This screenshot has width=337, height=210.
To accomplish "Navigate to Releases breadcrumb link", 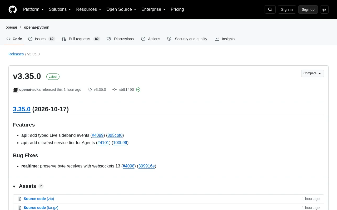I will point(16,54).
